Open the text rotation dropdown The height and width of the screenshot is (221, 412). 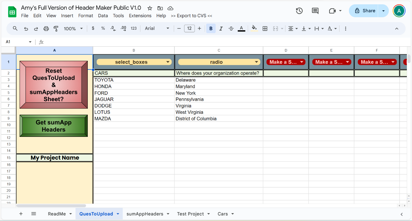(x=332, y=29)
